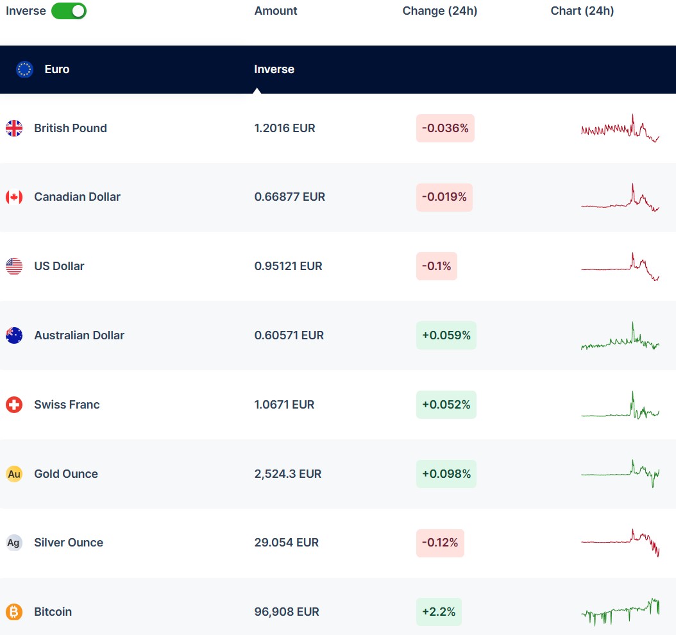Sort by the Amount column header
The image size is (676, 635).
tap(276, 11)
